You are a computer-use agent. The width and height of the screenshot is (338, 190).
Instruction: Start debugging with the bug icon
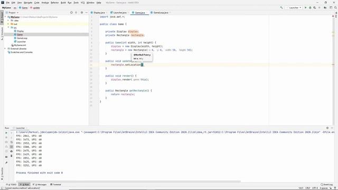coord(310,7)
